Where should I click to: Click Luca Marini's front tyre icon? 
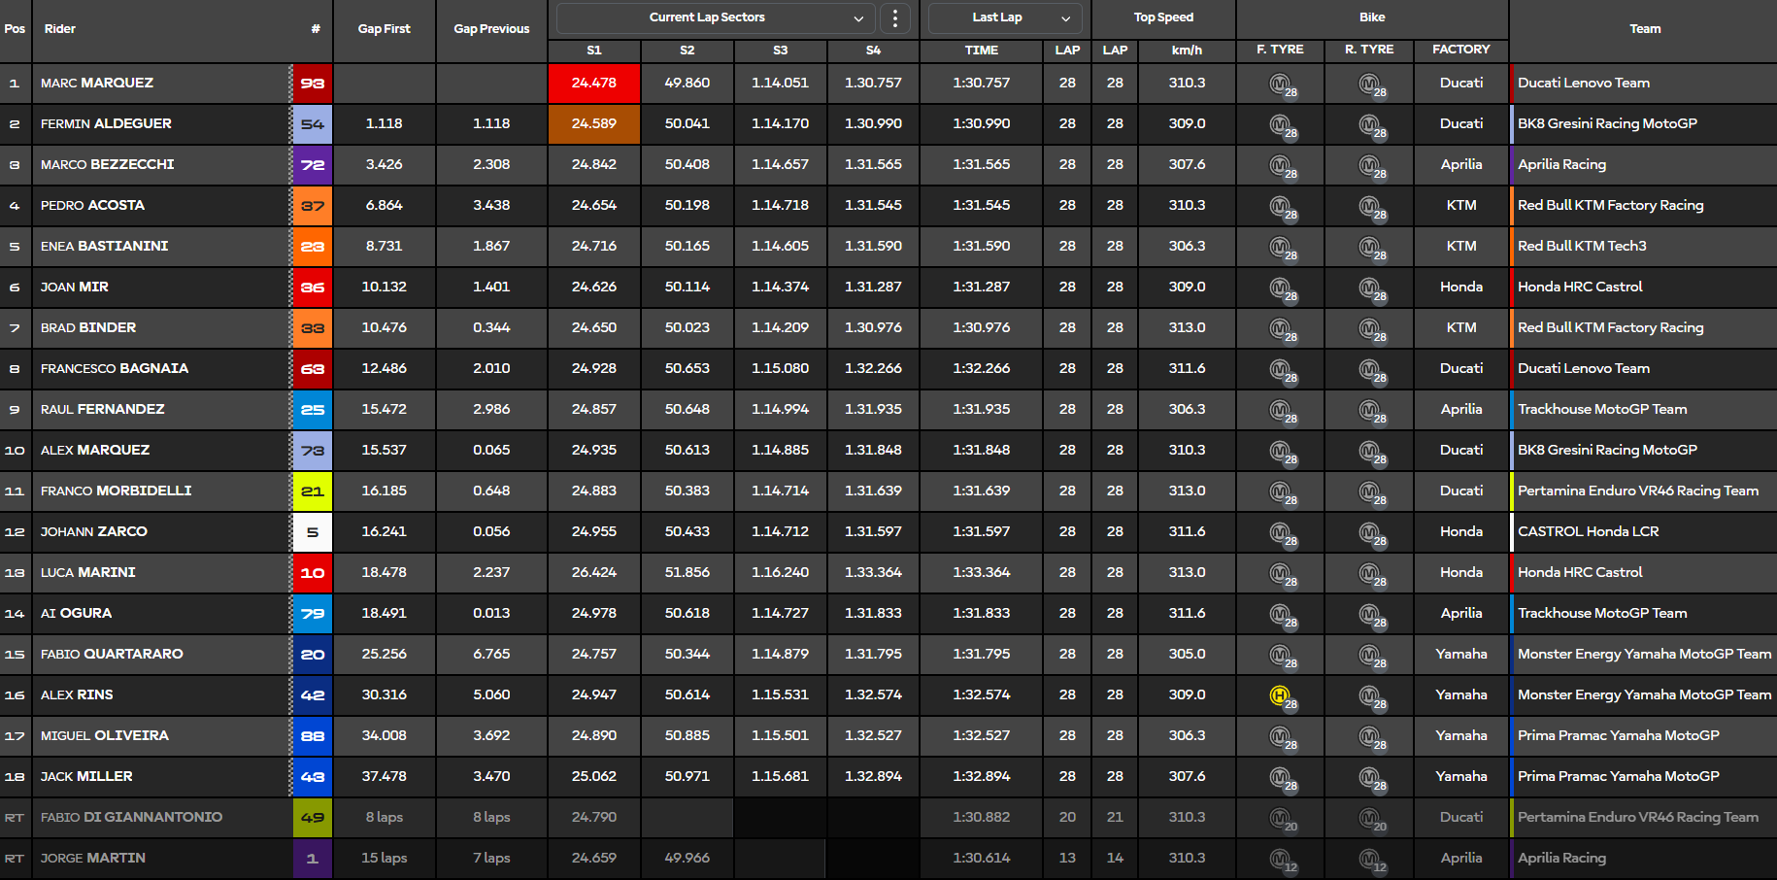[x=1280, y=573]
